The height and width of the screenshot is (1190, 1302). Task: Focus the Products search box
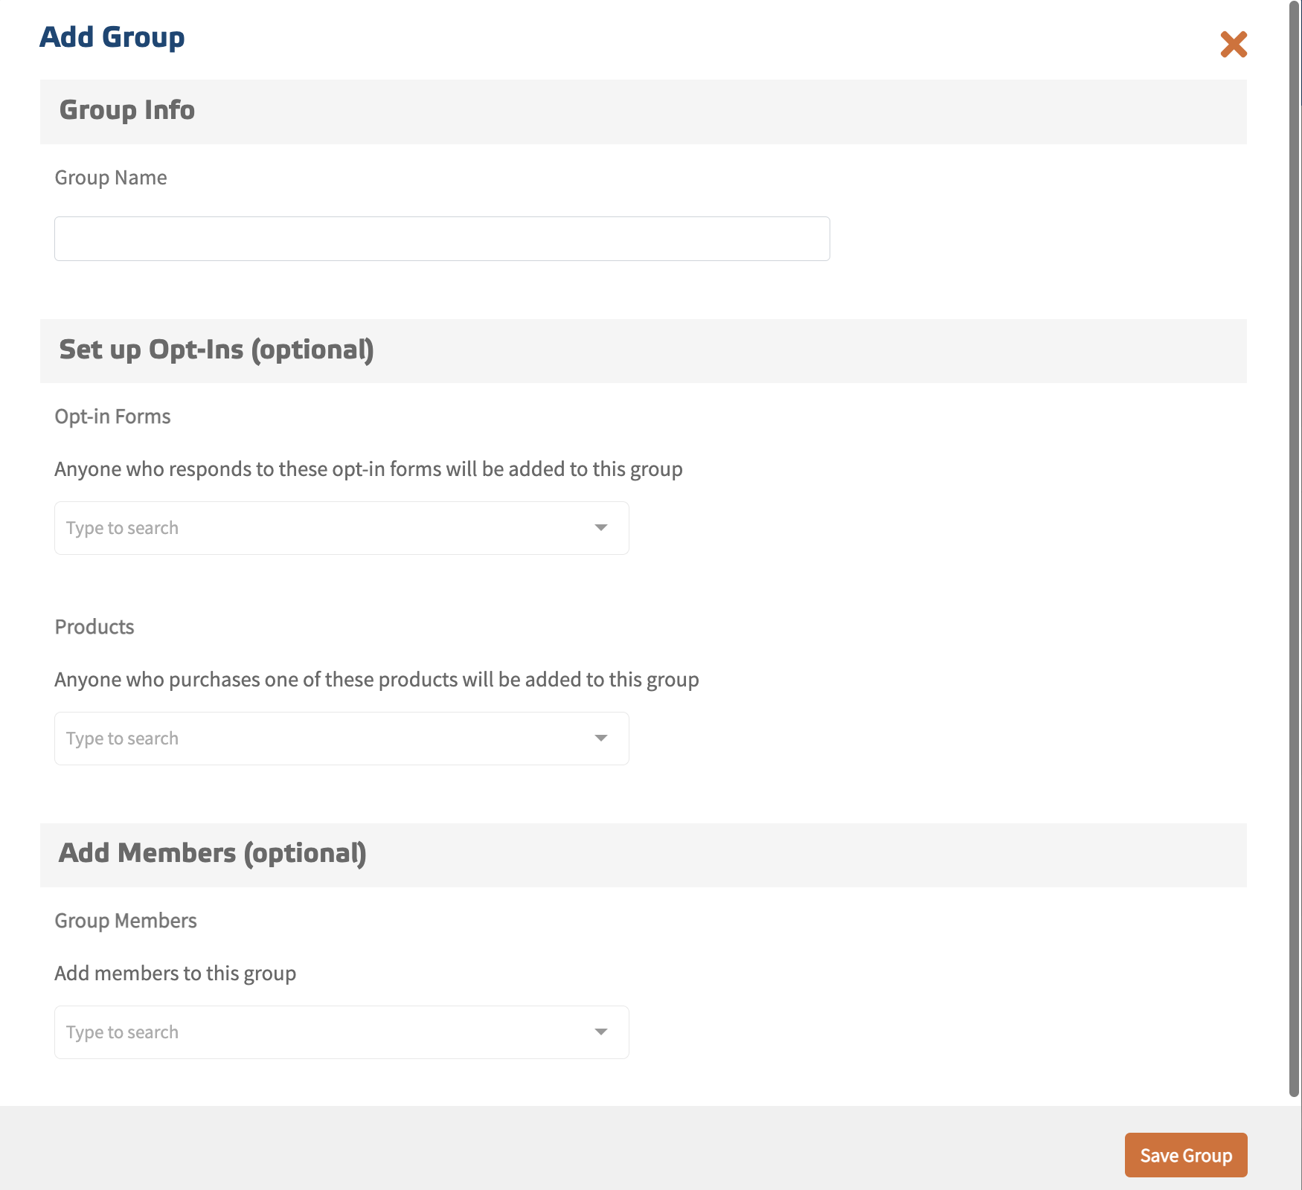[x=320, y=739]
